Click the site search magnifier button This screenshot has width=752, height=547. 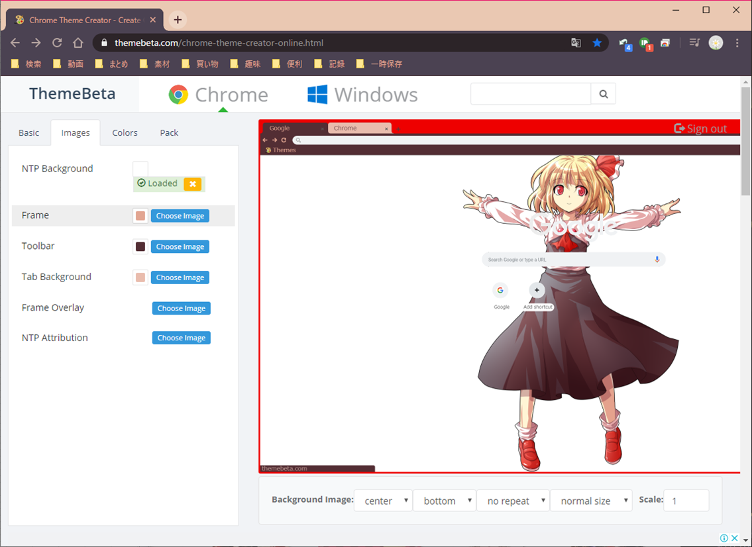pyautogui.click(x=604, y=94)
